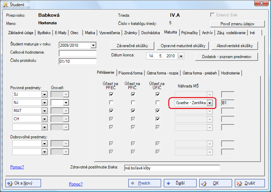Screen dimensions: 271x192
Task: Click the Číslo protokolu field
Action: [x=77, y=61]
